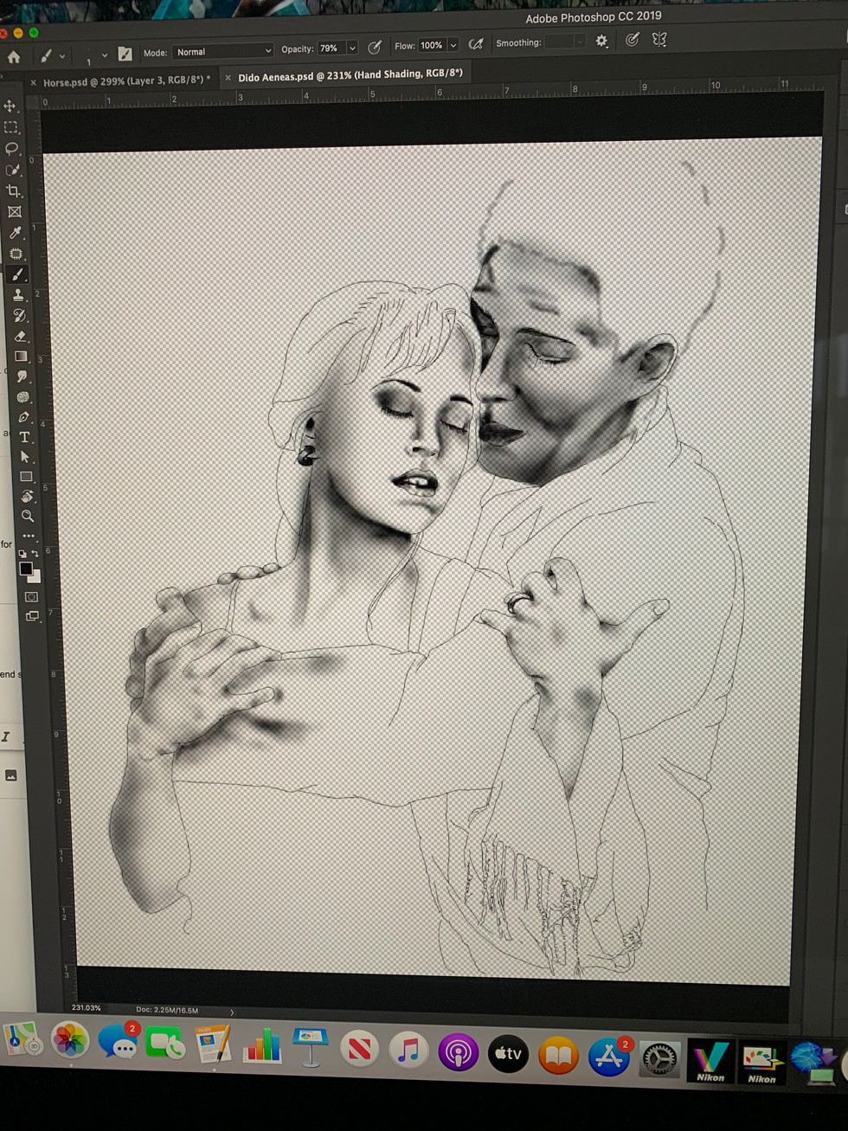
Task: Open Music app in the Dock
Action: 408,1051
